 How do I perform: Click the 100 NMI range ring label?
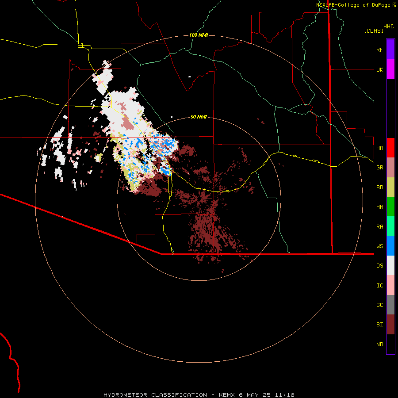click(x=199, y=35)
